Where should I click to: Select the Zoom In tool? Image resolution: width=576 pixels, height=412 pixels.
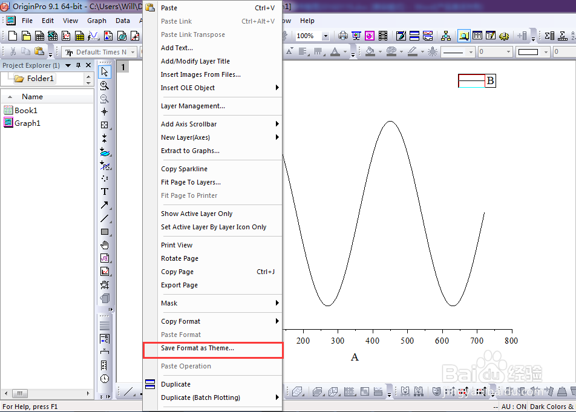pos(105,85)
